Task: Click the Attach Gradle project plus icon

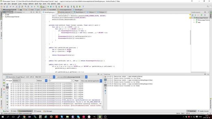Action: (x=195, y=15)
